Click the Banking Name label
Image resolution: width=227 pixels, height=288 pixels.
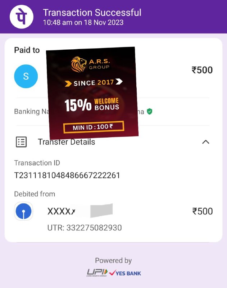(32, 112)
